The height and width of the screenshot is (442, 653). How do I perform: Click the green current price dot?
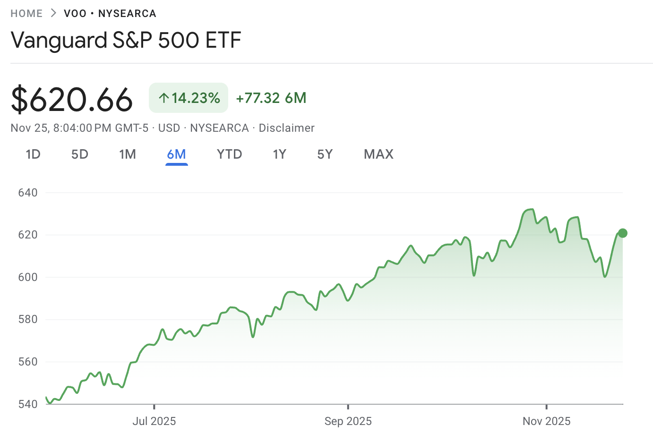tap(623, 233)
